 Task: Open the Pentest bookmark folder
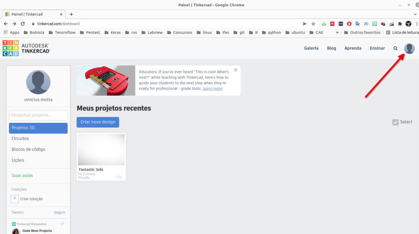[x=90, y=32]
